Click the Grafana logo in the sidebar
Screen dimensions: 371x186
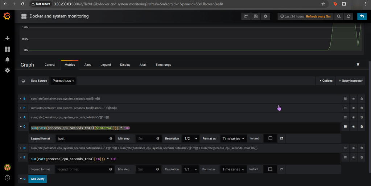(x=7, y=16)
